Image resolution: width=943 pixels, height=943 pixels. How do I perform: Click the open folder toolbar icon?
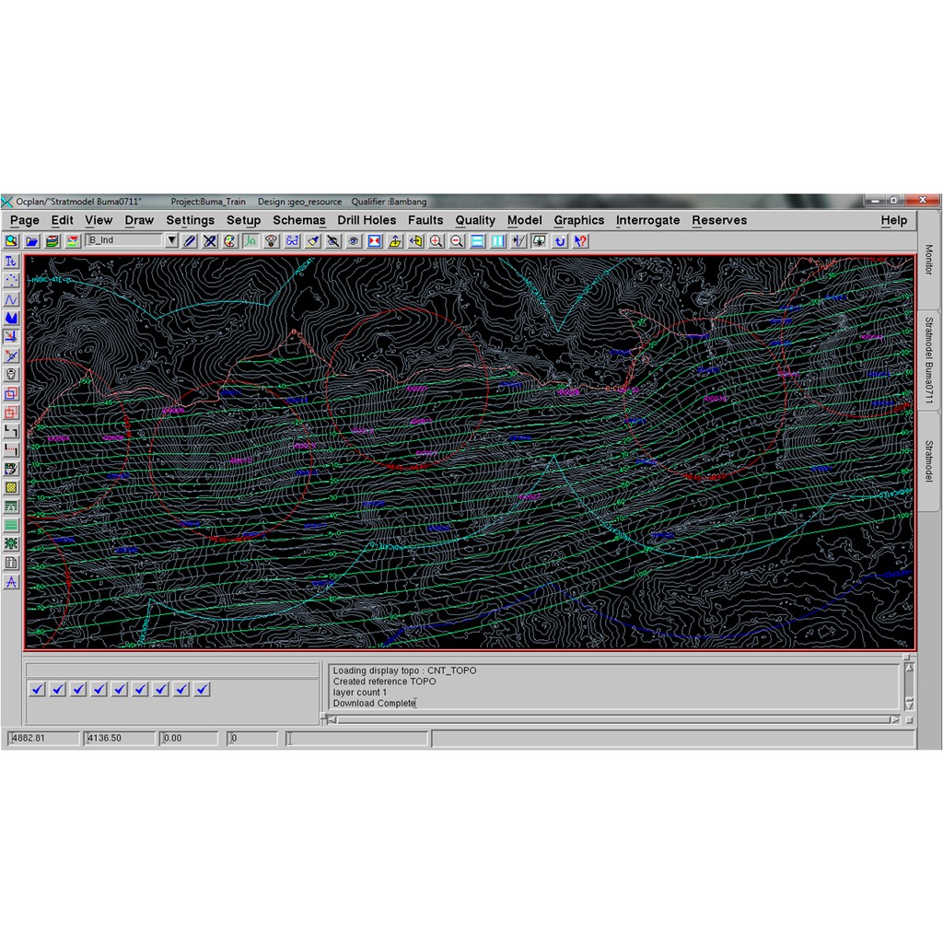31,241
